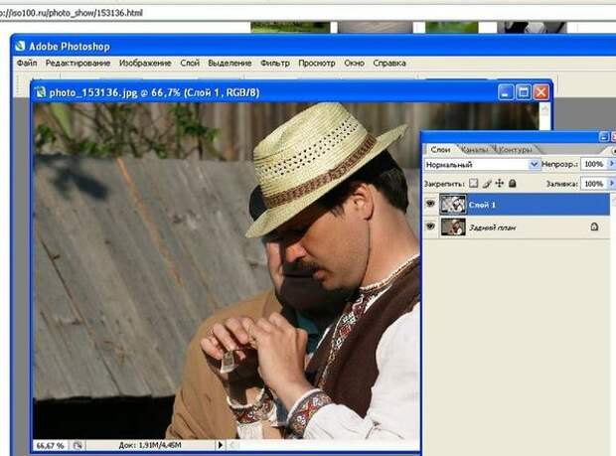Hide the Задний план layer eye
Image resolution: width=616 pixels, height=456 pixels.
click(x=430, y=227)
